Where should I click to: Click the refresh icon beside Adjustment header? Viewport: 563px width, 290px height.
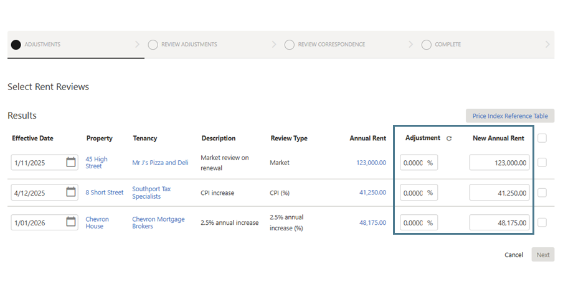click(x=449, y=138)
